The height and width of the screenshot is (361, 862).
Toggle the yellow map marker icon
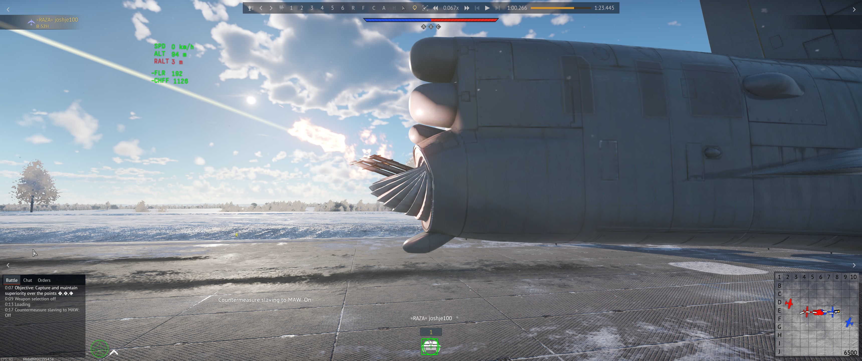[x=415, y=8]
